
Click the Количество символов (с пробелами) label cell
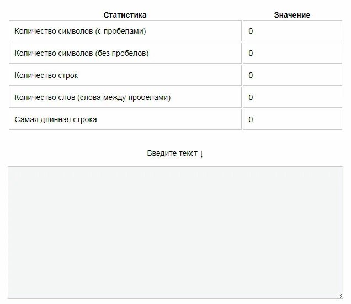click(x=125, y=32)
